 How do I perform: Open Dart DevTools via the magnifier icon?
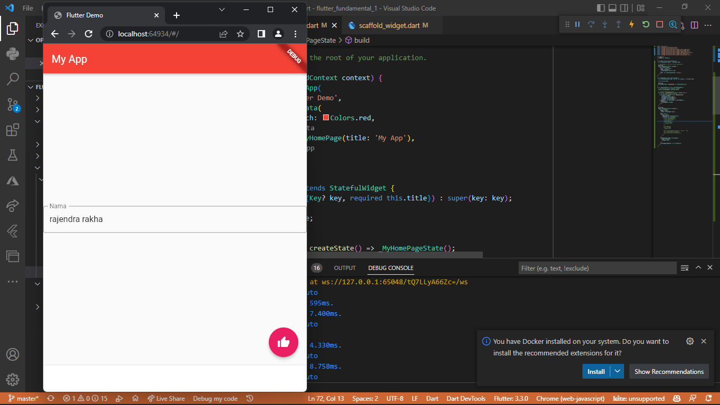click(673, 25)
